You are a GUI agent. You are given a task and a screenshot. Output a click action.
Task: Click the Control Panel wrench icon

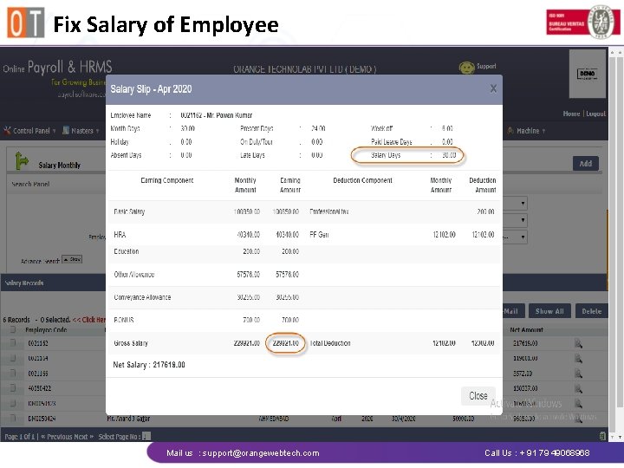7,131
